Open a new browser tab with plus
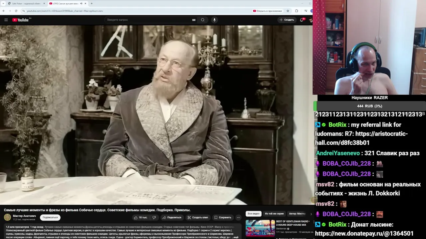426x239 pixels. [92, 4]
